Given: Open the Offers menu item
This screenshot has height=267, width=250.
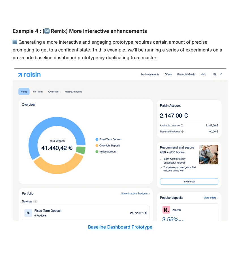Looking at the screenshot, I should click(168, 75).
